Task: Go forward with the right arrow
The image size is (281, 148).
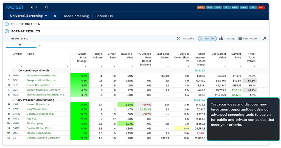Action: pos(36,7)
